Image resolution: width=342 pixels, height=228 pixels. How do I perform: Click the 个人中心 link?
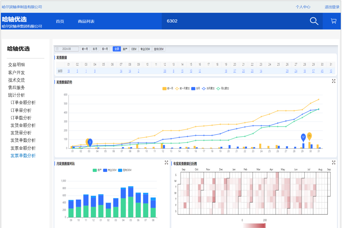click(303, 7)
